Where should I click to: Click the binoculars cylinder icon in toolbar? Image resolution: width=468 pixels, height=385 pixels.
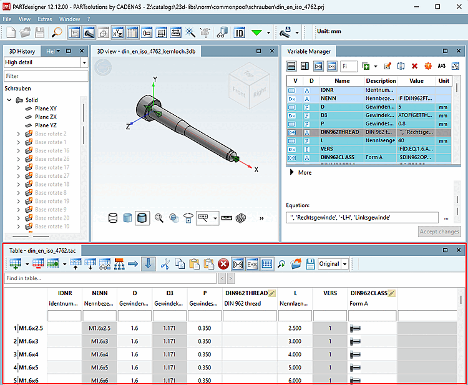tap(222, 32)
